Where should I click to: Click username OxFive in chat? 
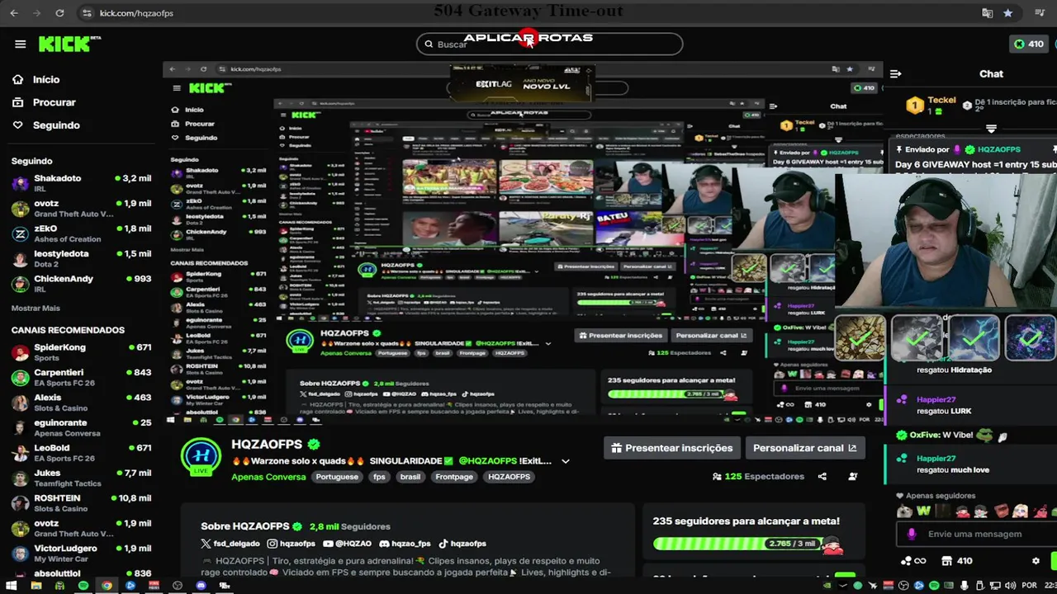coord(923,435)
